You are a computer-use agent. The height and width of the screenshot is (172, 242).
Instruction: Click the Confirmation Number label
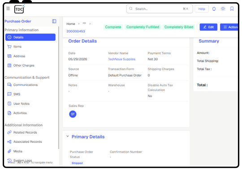(126, 152)
